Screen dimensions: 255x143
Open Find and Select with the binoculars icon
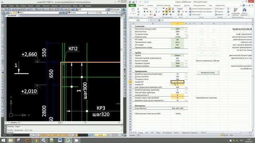(x=244, y=12)
